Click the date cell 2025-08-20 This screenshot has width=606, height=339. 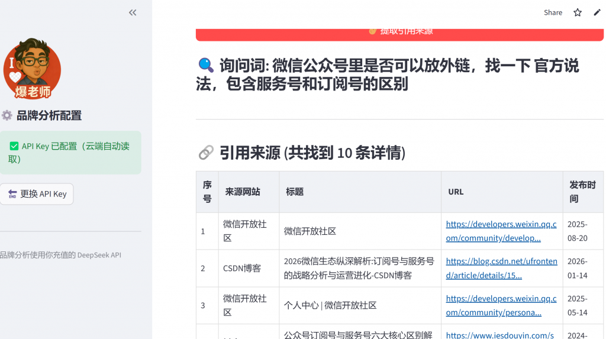pos(583,231)
